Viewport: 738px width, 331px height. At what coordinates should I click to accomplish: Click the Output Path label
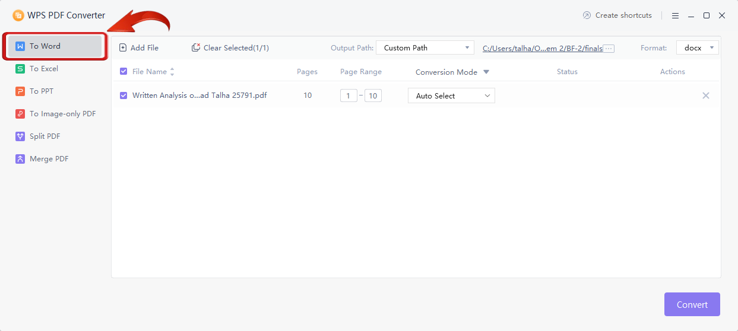pos(352,48)
